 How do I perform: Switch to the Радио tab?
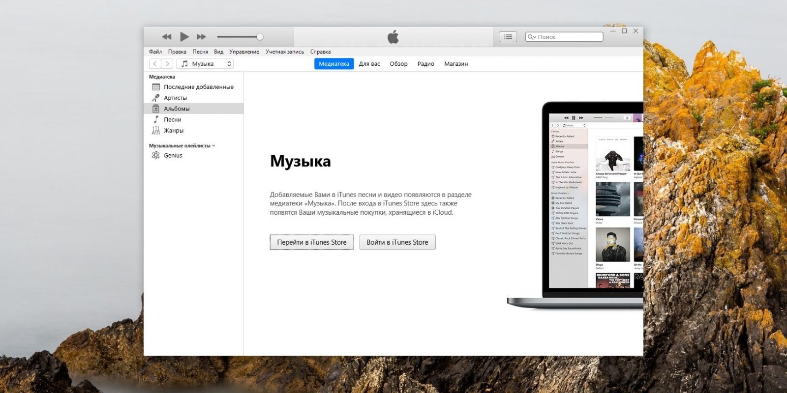point(425,64)
